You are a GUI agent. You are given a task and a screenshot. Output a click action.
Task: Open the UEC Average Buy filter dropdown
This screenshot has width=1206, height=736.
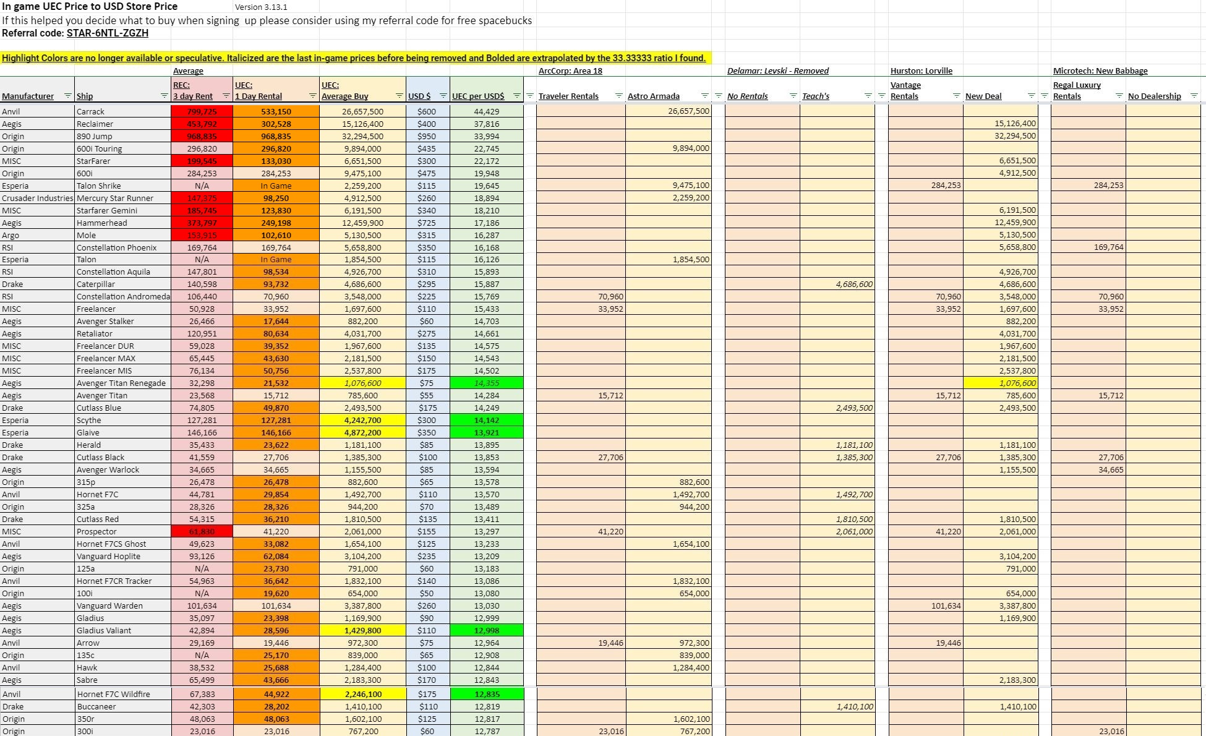click(x=398, y=96)
